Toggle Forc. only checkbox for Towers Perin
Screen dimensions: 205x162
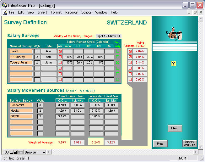[x=118, y=63]
